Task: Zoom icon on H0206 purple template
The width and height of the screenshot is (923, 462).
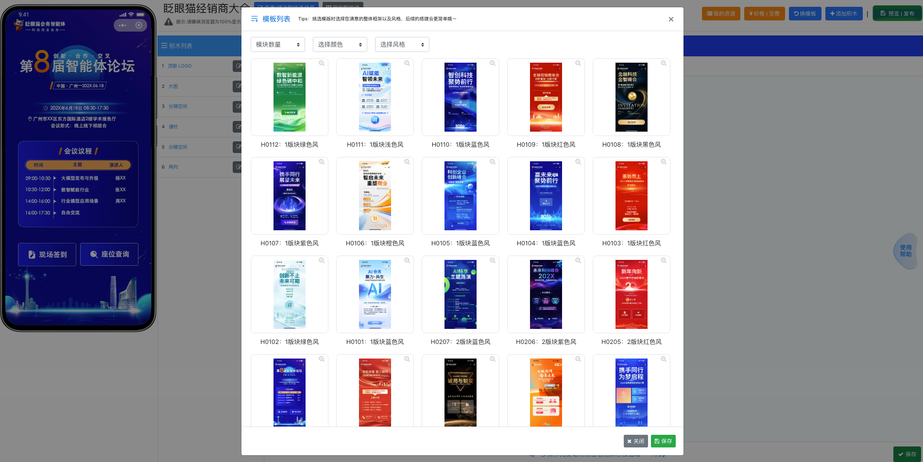Action: click(x=578, y=261)
